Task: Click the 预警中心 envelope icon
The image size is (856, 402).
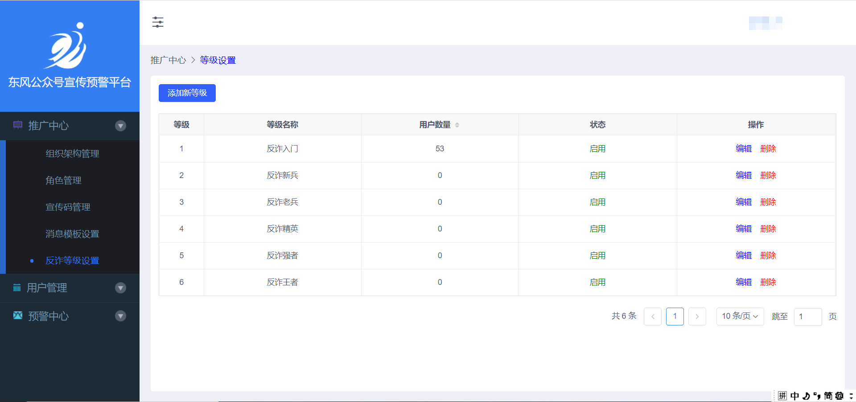Action: tap(18, 316)
